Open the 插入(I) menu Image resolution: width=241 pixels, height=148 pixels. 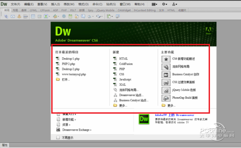pos(55,4)
